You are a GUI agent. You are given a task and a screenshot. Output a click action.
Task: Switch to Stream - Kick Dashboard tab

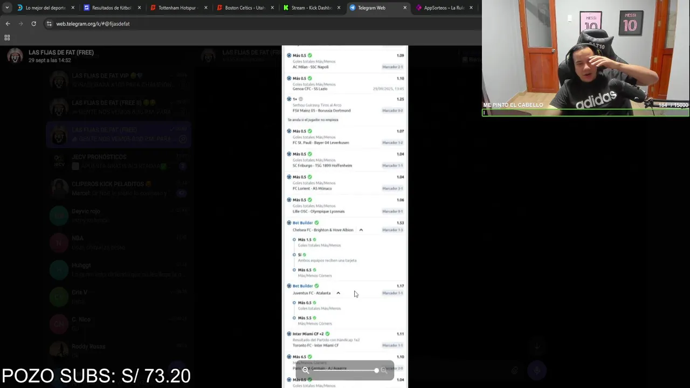point(311,8)
